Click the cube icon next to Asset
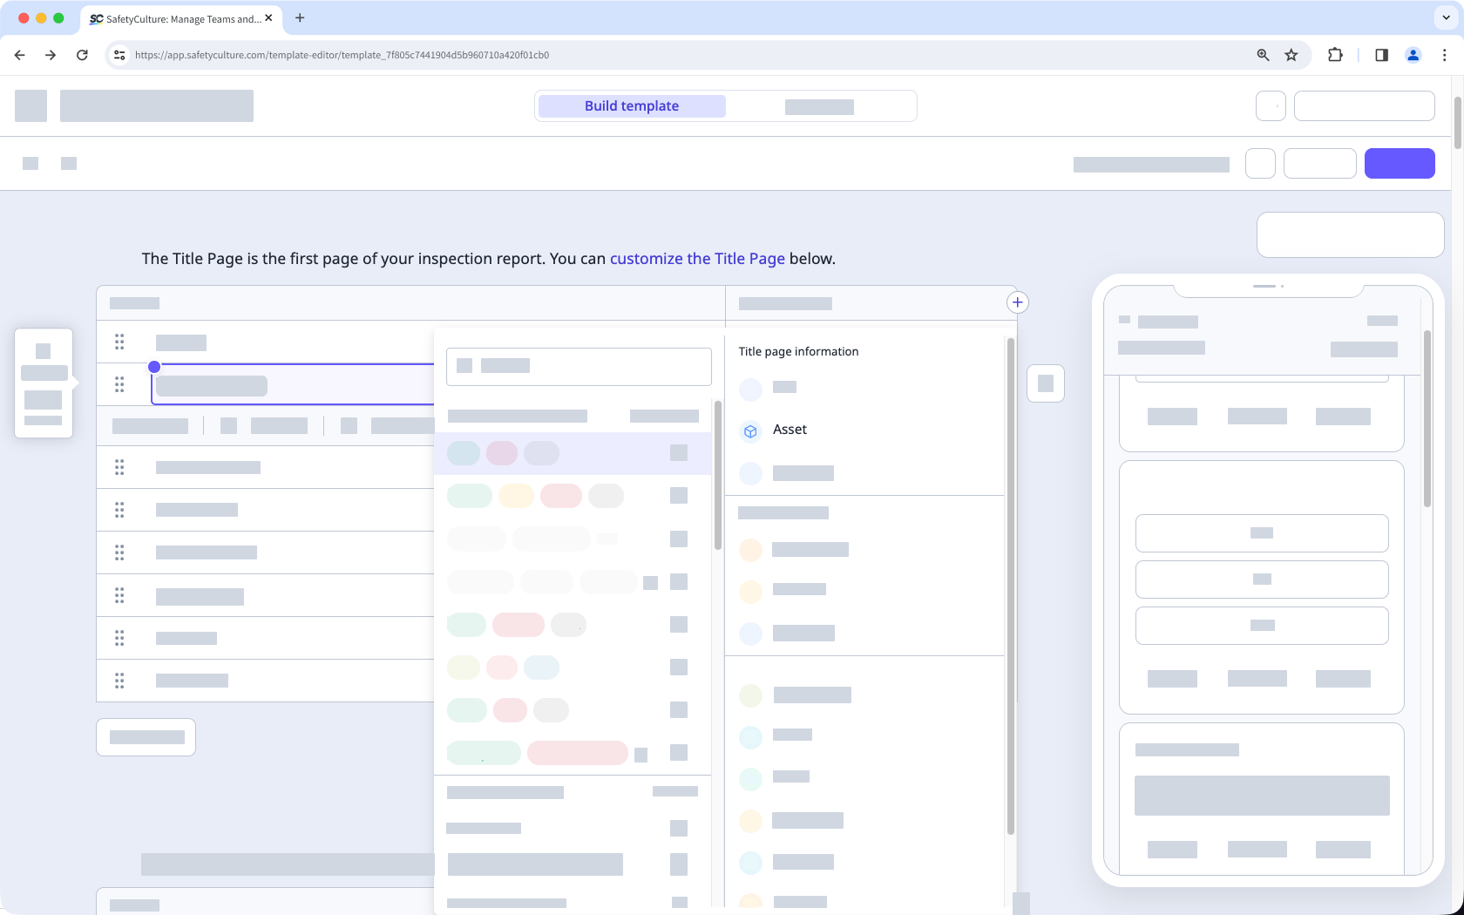Screen dimensions: 1464x915 pos(750,431)
